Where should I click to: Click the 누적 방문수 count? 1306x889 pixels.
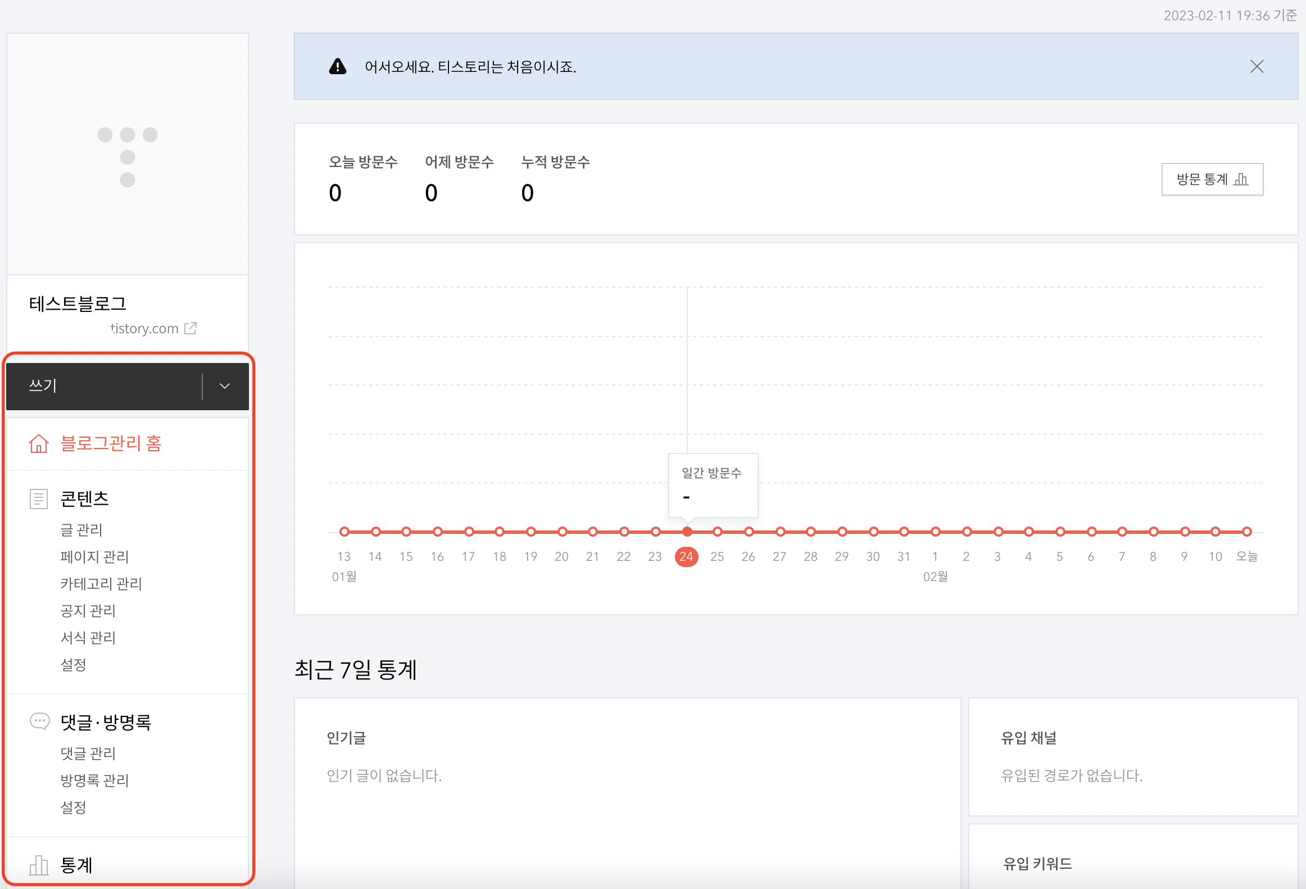point(527,193)
